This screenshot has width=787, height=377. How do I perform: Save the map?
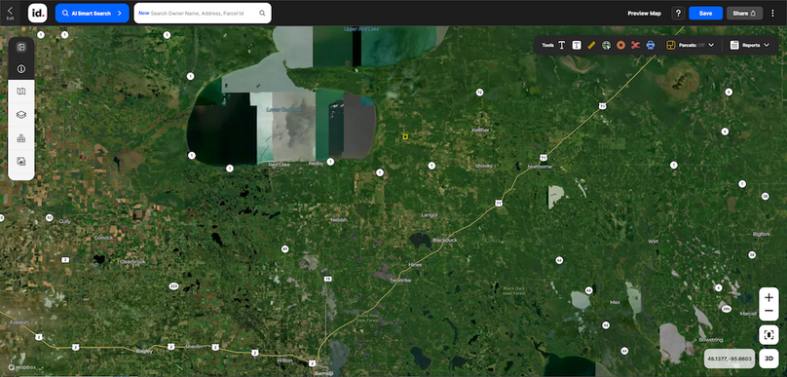coord(705,14)
